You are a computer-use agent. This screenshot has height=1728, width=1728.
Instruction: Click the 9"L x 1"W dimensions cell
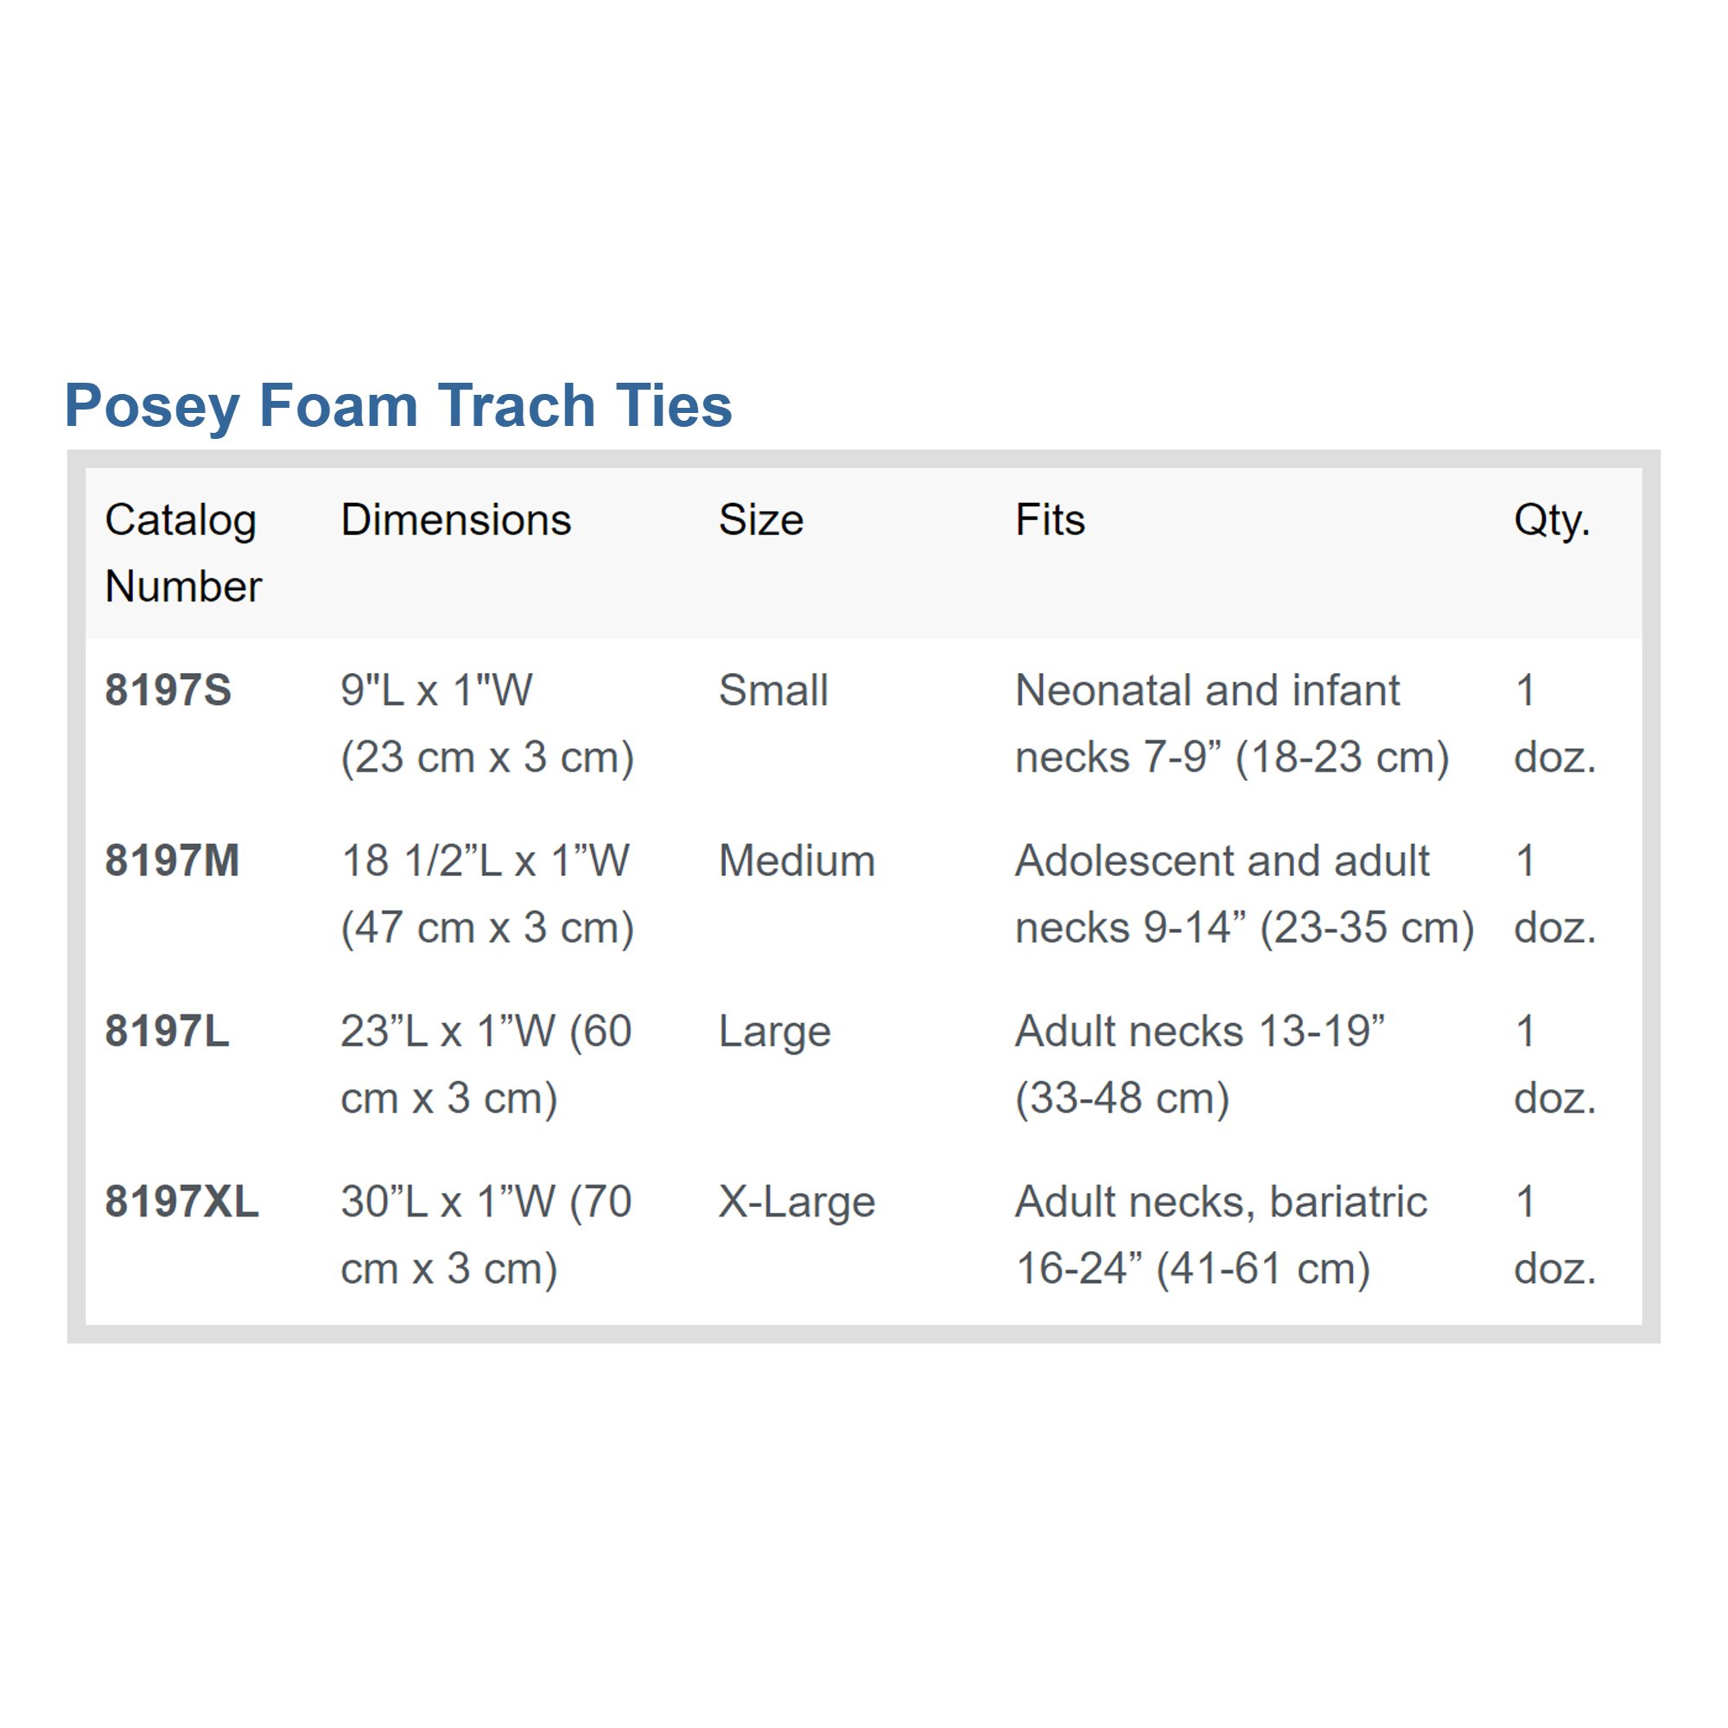(x=486, y=723)
